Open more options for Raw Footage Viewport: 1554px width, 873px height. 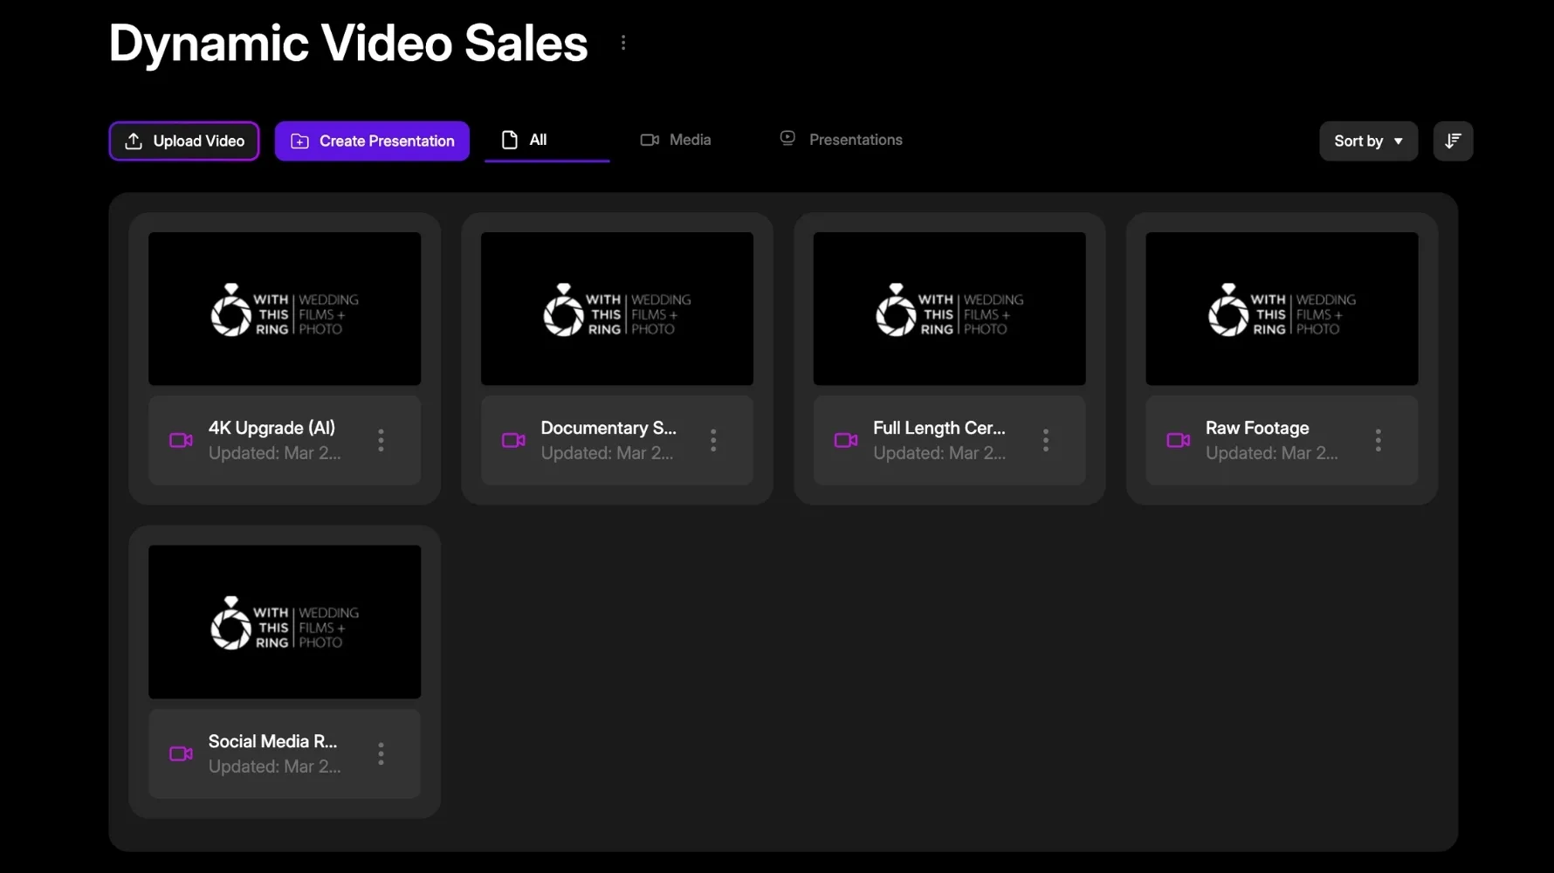pos(1379,440)
